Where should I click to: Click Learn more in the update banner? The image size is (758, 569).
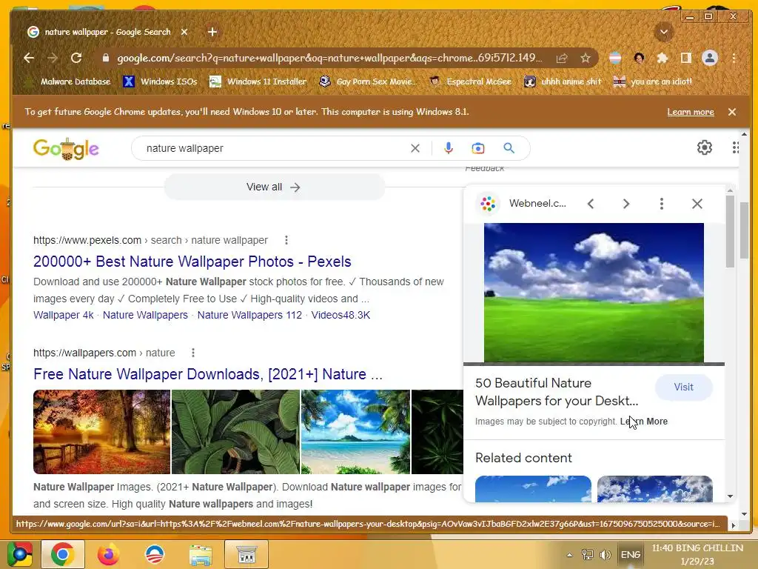pyautogui.click(x=691, y=112)
